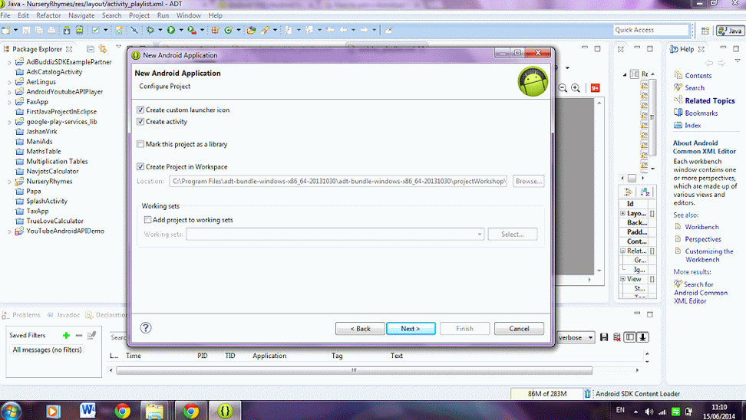
Task: Uncheck Create activity checkbox
Action: pyautogui.click(x=140, y=122)
